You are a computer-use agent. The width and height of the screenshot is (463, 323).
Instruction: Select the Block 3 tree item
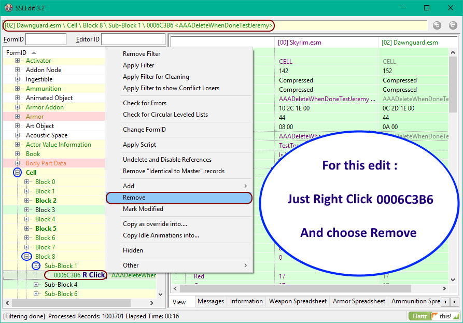point(45,210)
